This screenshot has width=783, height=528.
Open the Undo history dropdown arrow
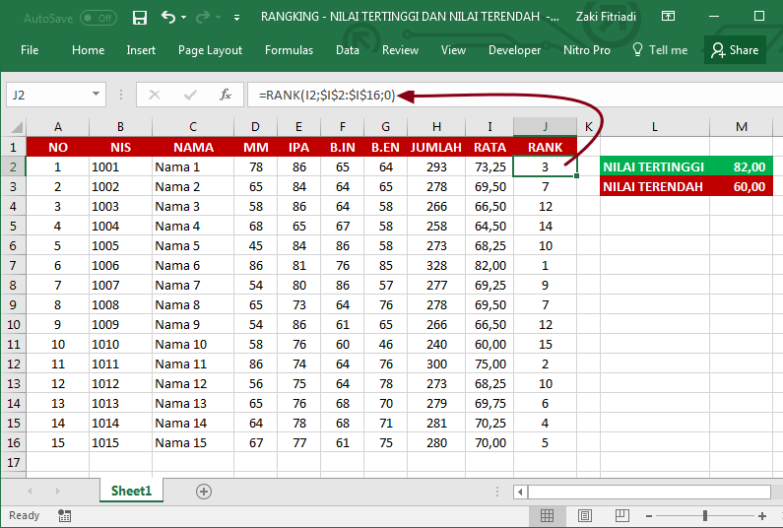[184, 18]
